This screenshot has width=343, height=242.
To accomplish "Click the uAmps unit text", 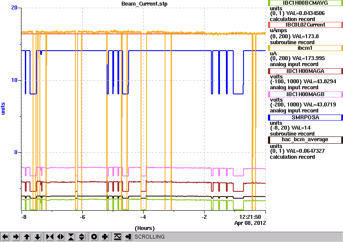I will [278, 30].
